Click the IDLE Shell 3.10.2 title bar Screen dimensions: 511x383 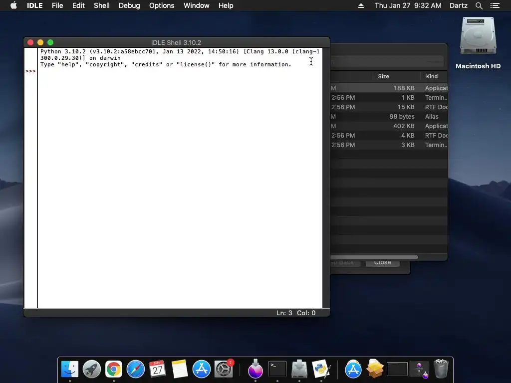point(176,42)
